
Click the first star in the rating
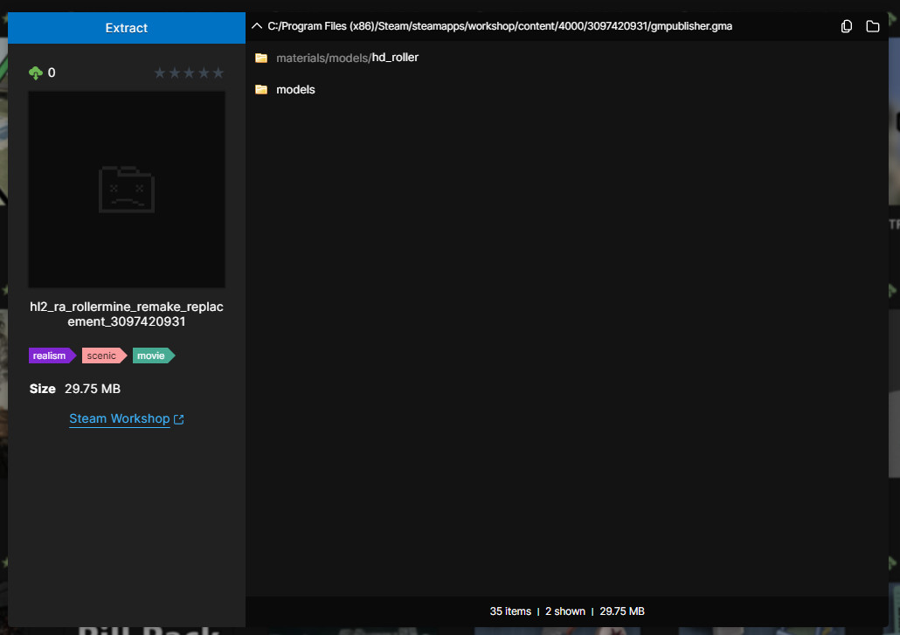[160, 73]
